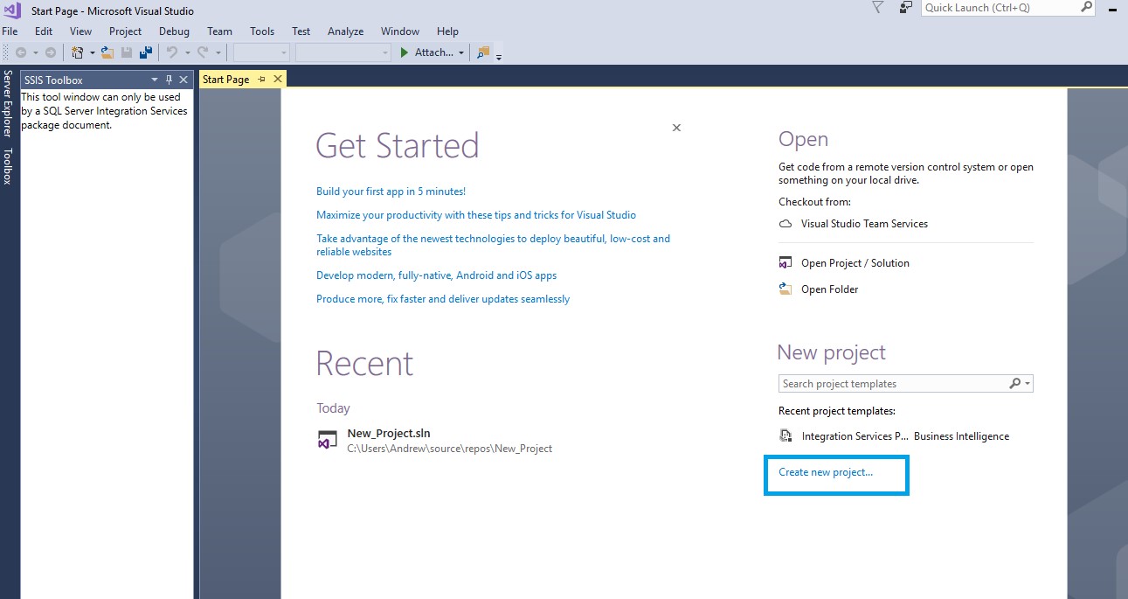Click Build your first app in 5 minutes link
The height and width of the screenshot is (599, 1128).
click(391, 191)
